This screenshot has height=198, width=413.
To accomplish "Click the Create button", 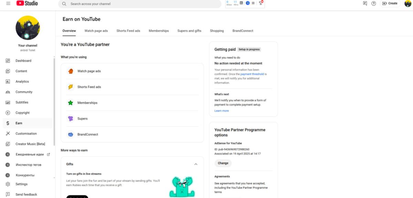I will 390,3.
